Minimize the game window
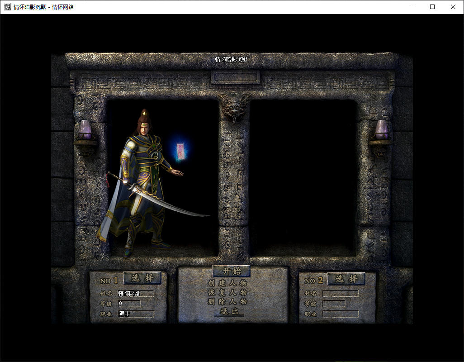Screen dimensions: 464x362 (x=412, y=7)
